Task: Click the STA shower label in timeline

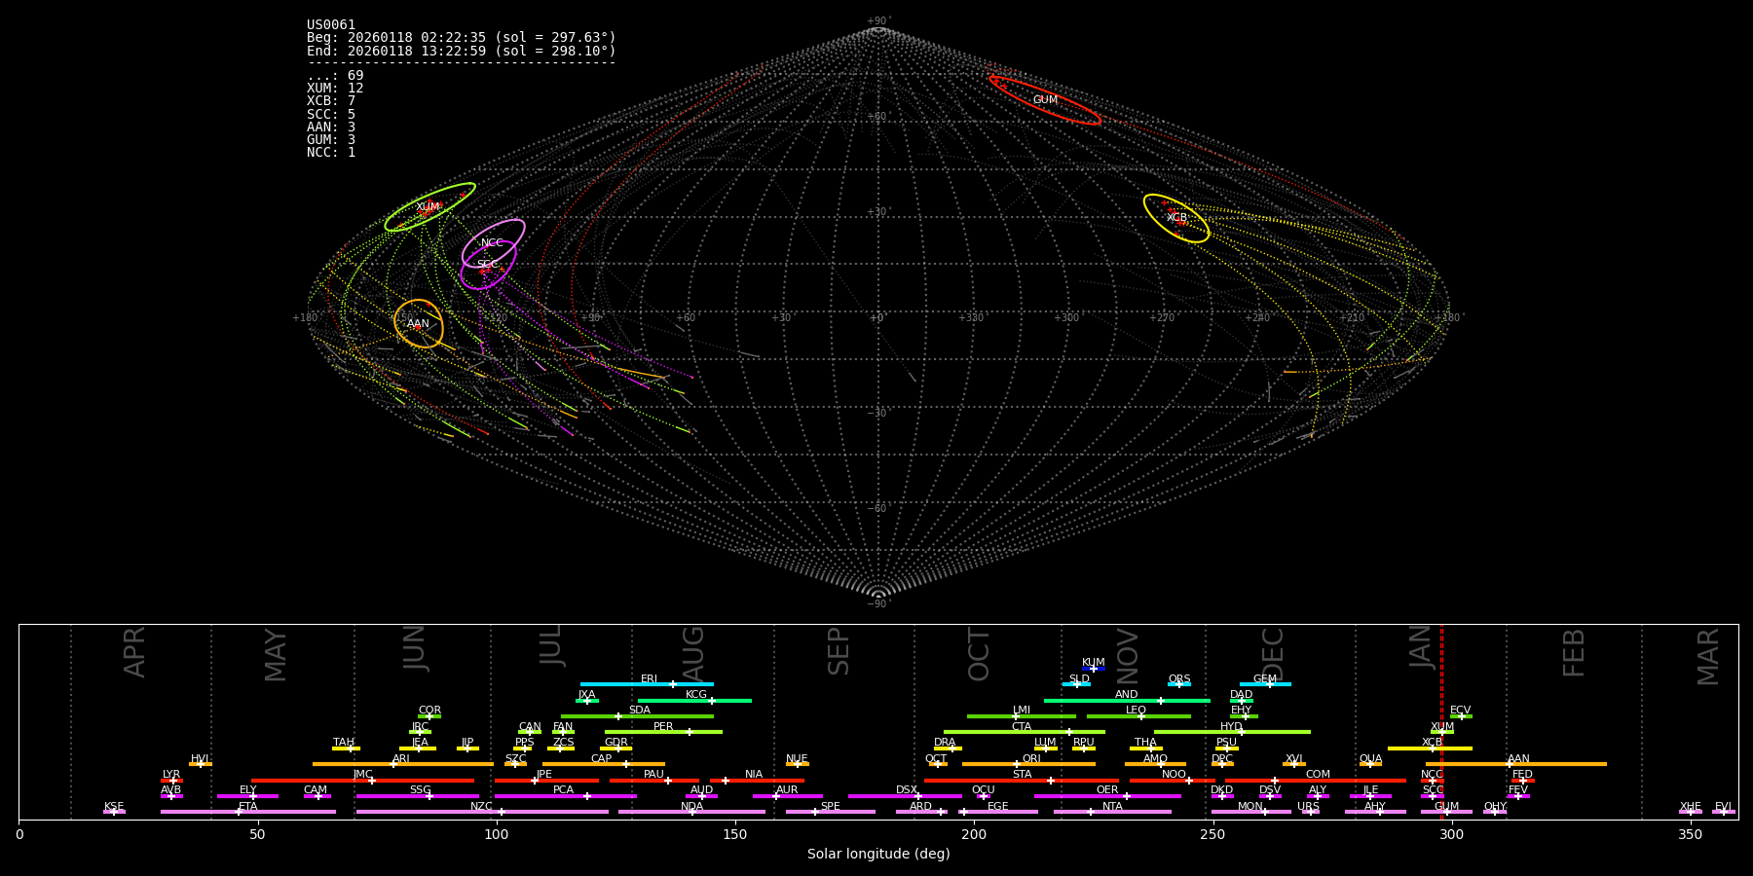Action: point(1022,774)
